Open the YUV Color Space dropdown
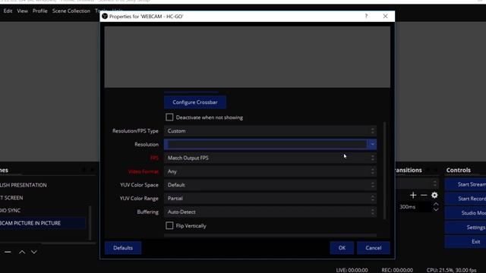The width and height of the screenshot is (486, 273). coord(270,185)
